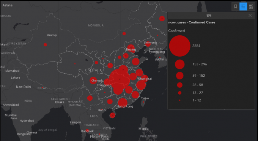The height and width of the screenshot is (141, 258).
Task: Click the 153 - 296 legend entry
Action: pos(200,64)
